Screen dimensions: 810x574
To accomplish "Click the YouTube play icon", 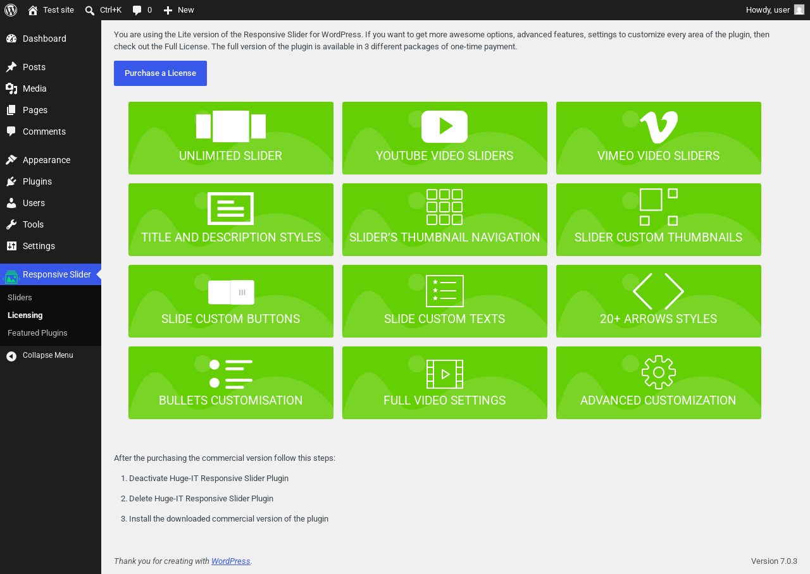I will (444, 126).
